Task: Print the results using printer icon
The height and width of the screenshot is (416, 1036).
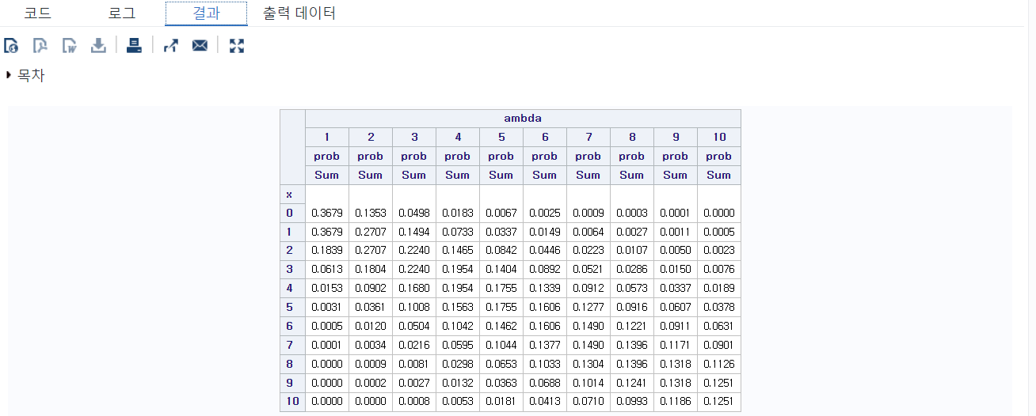Action: tap(135, 46)
